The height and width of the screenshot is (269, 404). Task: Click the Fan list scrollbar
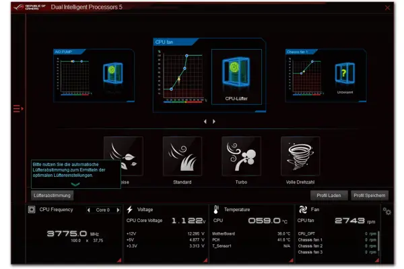pyautogui.click(x=378, y=241)
